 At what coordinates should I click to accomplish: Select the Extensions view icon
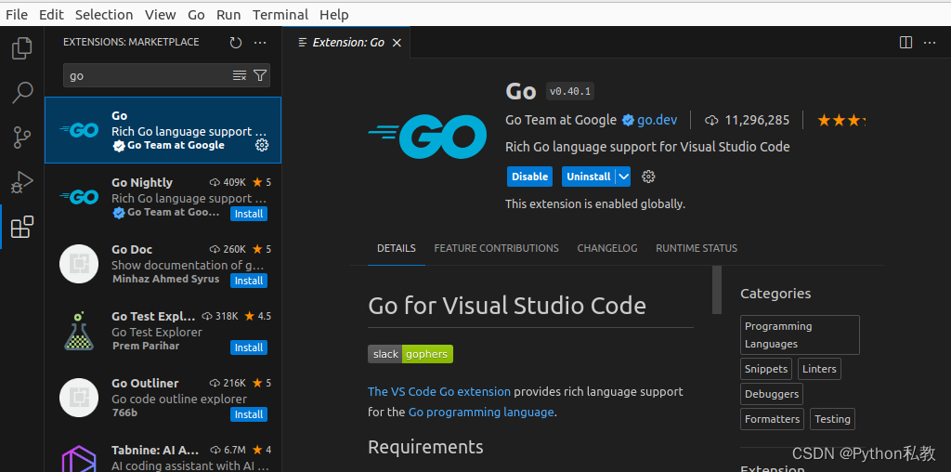point(22,227)
